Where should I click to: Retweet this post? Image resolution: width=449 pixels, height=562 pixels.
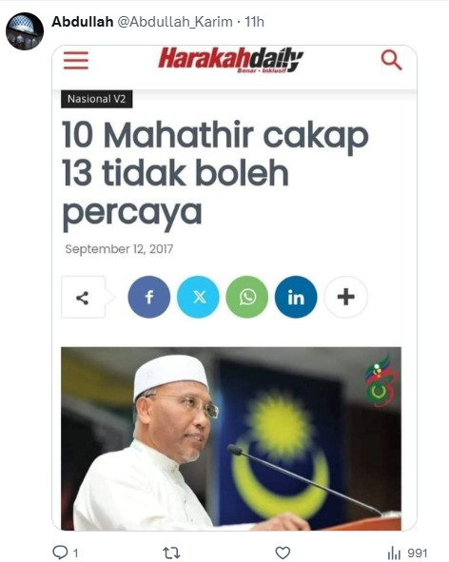(x=171, y=552)
